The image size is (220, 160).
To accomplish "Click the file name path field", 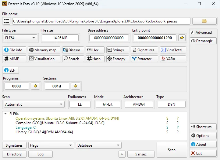I will 101,21.
